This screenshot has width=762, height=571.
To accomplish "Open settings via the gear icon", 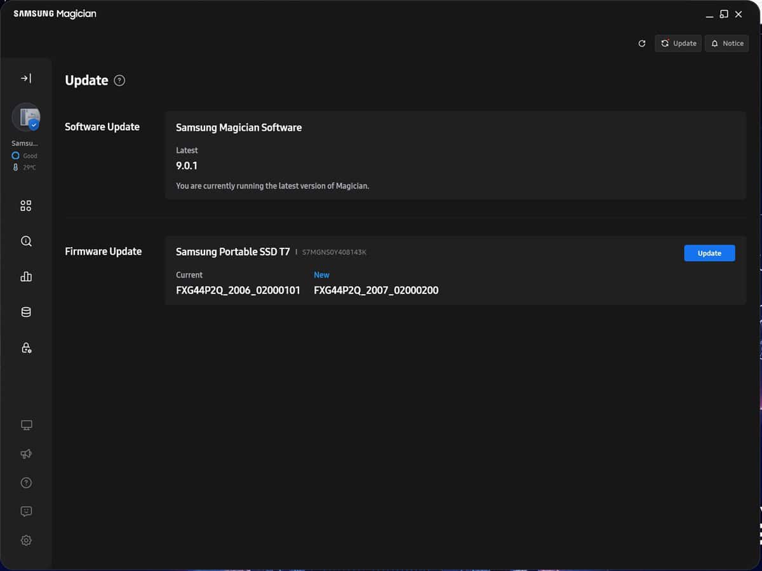I will pos(26,541).
